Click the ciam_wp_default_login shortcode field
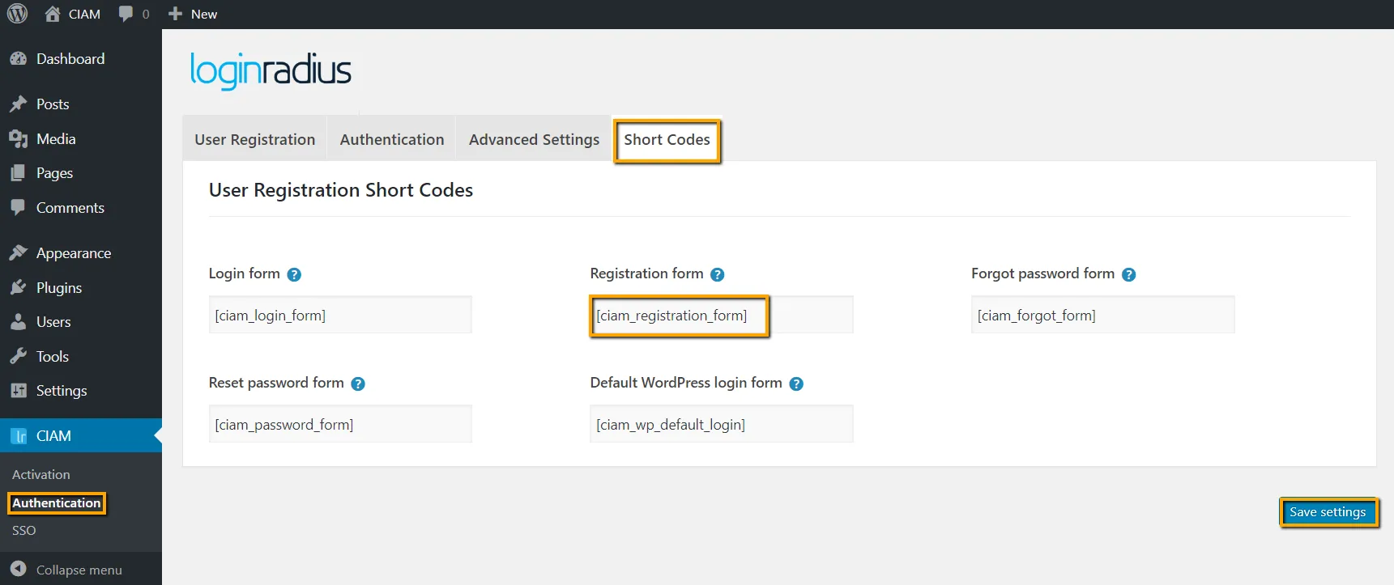This screenshot has width=1394, height=585. click(x=721, y=424)
